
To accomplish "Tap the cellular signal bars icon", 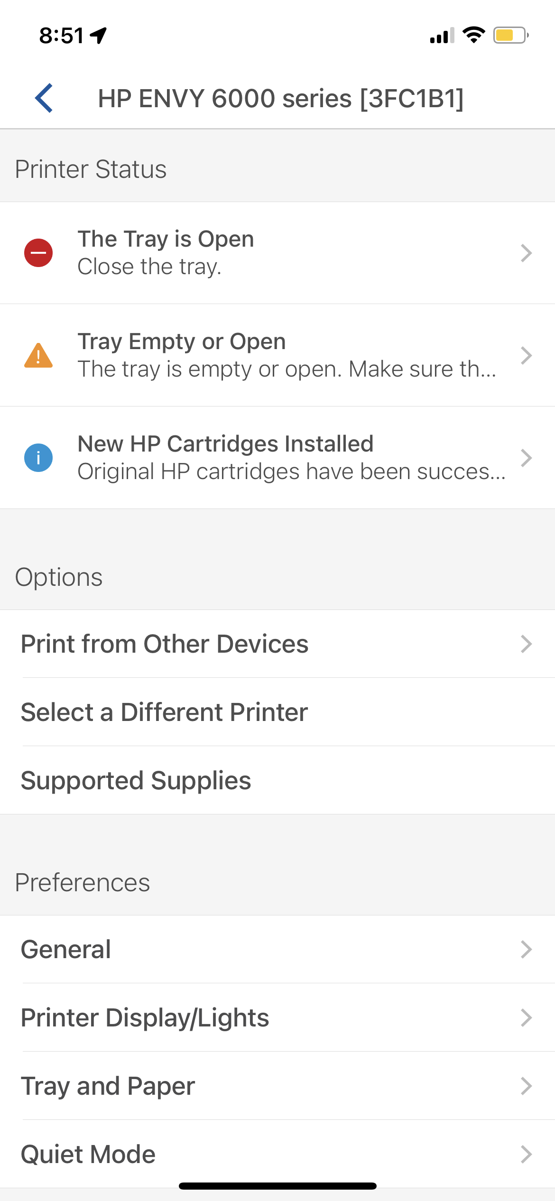I will click(442, 36).
